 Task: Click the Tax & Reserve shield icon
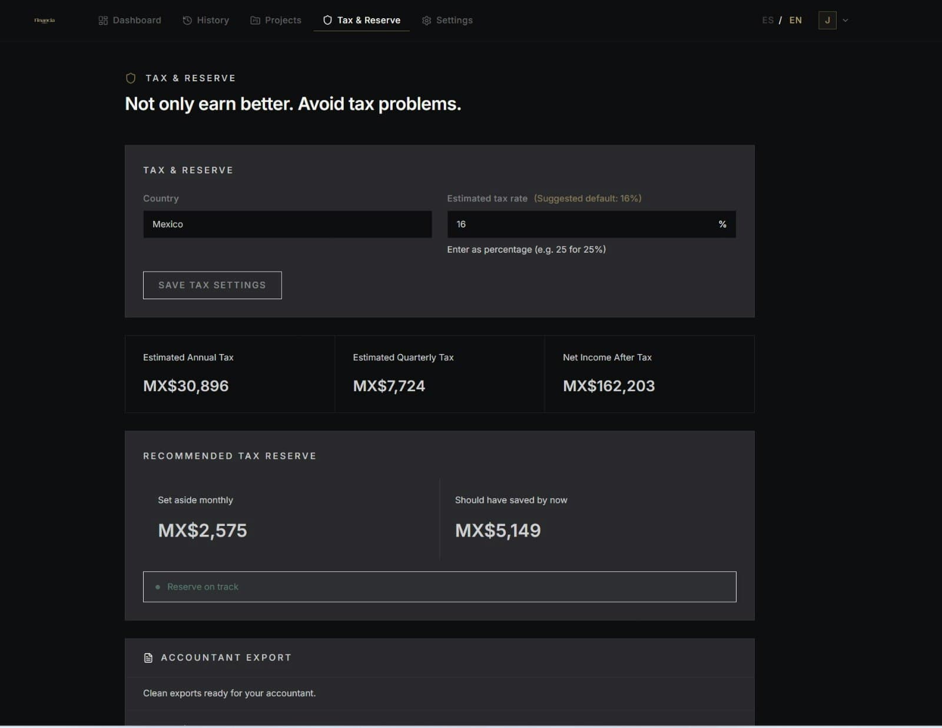pos(327,19)
